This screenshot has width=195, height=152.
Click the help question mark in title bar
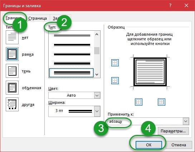tap(170, 5)
